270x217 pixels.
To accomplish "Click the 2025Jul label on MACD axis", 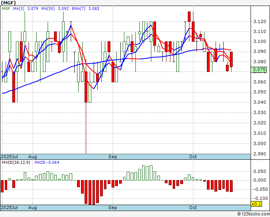I will click(x=10, y=207).
